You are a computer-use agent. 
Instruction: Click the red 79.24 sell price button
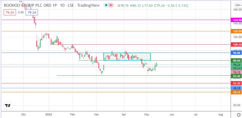point(10,13)
